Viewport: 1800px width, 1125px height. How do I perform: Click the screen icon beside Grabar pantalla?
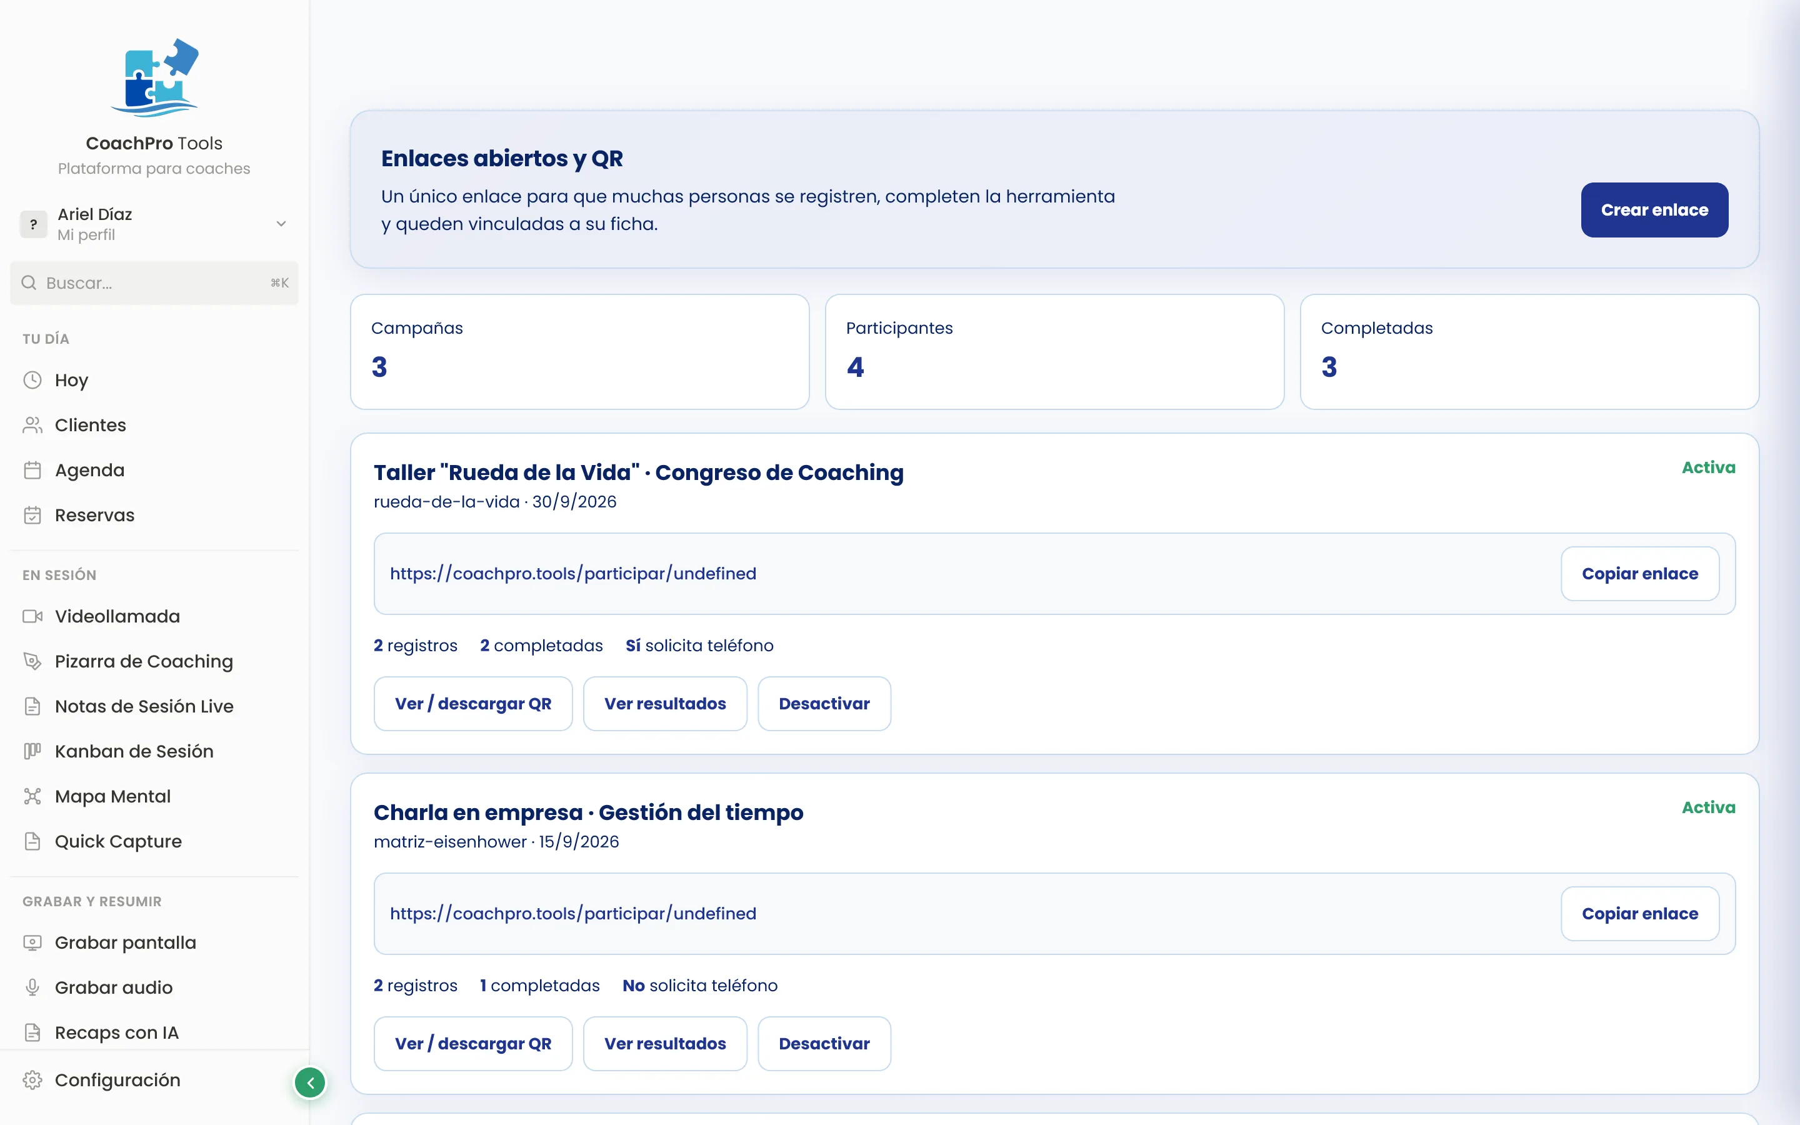click(32, 942)
